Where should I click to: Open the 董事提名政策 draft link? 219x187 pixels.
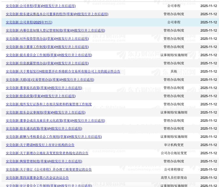coord(44,88)
